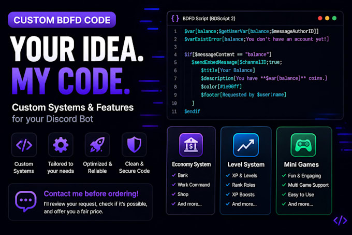
Task: Click the checkmark next to Fun & Engaging
Action: [x=284, y=175]
